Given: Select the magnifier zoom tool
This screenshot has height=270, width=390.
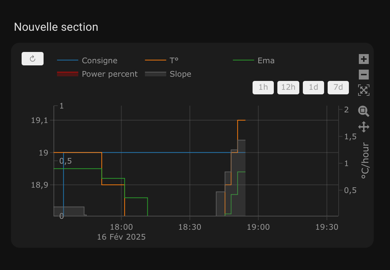Looking at the screenshot, I should 364,111.
